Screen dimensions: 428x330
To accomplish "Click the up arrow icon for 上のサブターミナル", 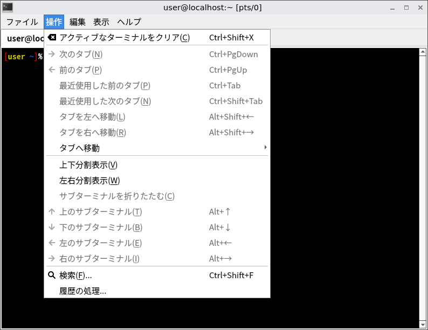I will coord(52,212).
